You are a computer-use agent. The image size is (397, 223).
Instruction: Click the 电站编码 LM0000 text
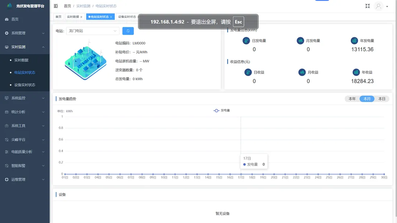[130, 43]
